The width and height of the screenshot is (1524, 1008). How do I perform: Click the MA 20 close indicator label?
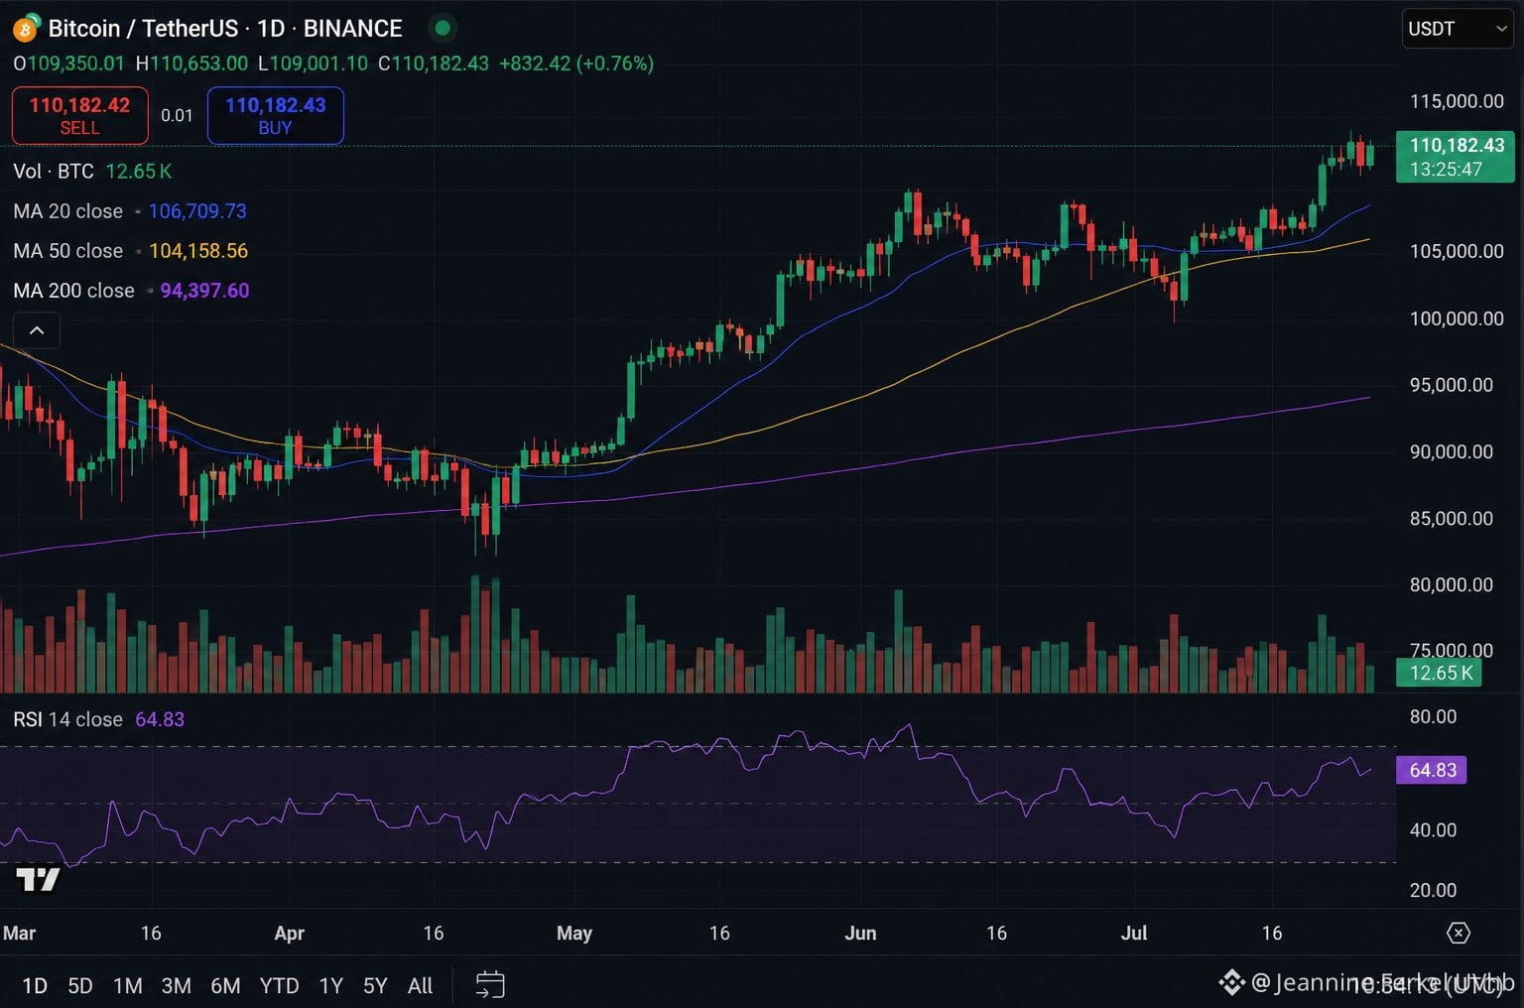click(x=67, y=211)
